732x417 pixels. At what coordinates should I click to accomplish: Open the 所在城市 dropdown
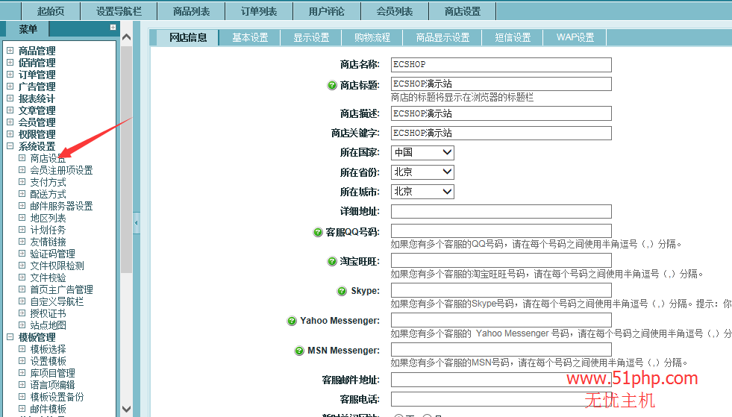[x=422, y=191]
